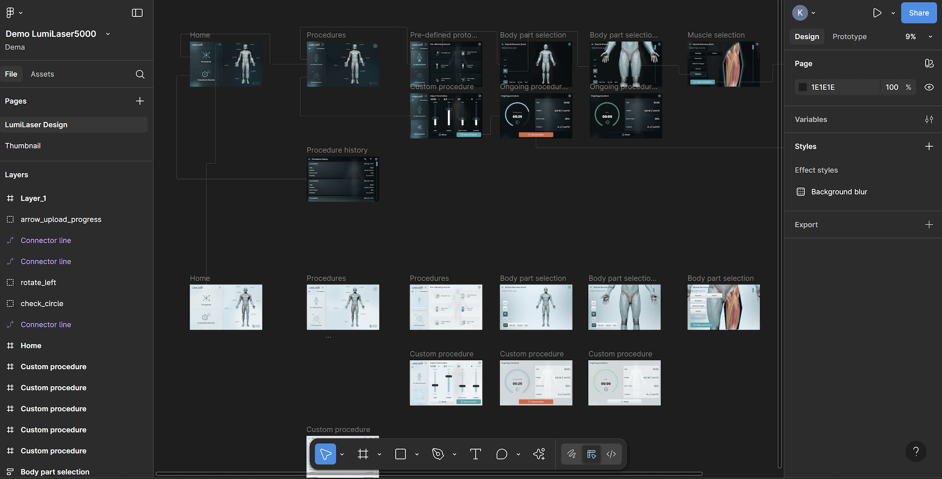The width and height of the screenshot is (942, 479).
Task: Expand the file name dropdown chevron
Action: (108, 34)
